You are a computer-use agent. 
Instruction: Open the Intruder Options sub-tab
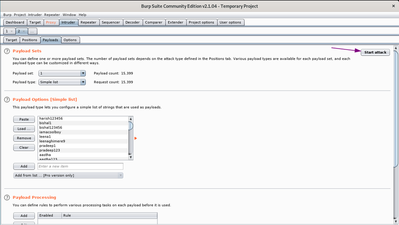(70, 40)
